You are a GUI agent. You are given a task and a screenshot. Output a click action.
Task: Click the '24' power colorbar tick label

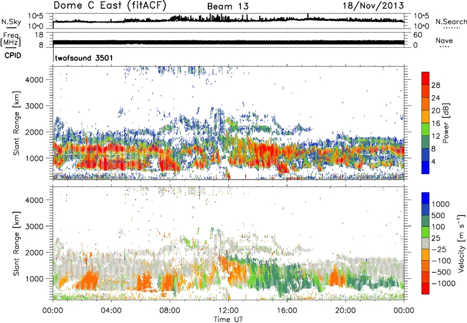(x=435, y=98)
